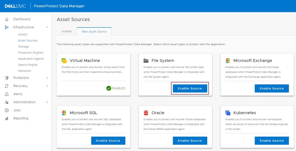The height and width of the screenshot is (151, 296).
Task: Click the blue Kubernetes icon
Action: tap(228, 113)
